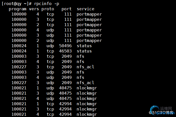Click the proto column header
The height and width of the screenshot is (117, 176).
click(48, 9)
